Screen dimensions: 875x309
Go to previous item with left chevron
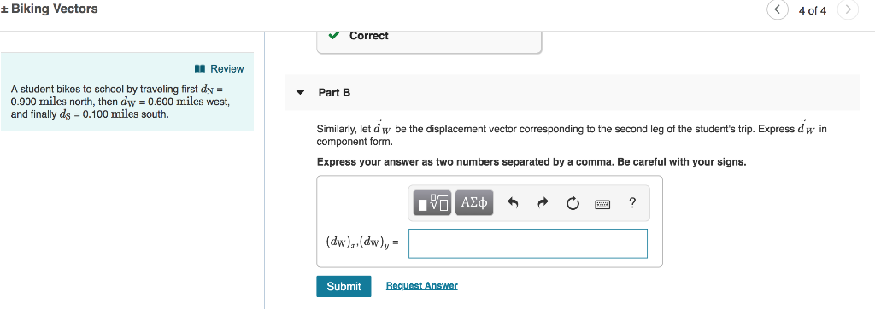[778, 10]
